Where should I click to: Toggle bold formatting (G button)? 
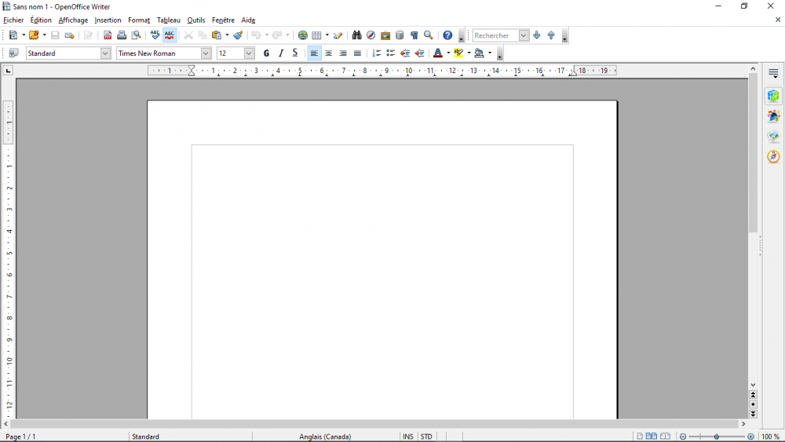tap(266, 53)
